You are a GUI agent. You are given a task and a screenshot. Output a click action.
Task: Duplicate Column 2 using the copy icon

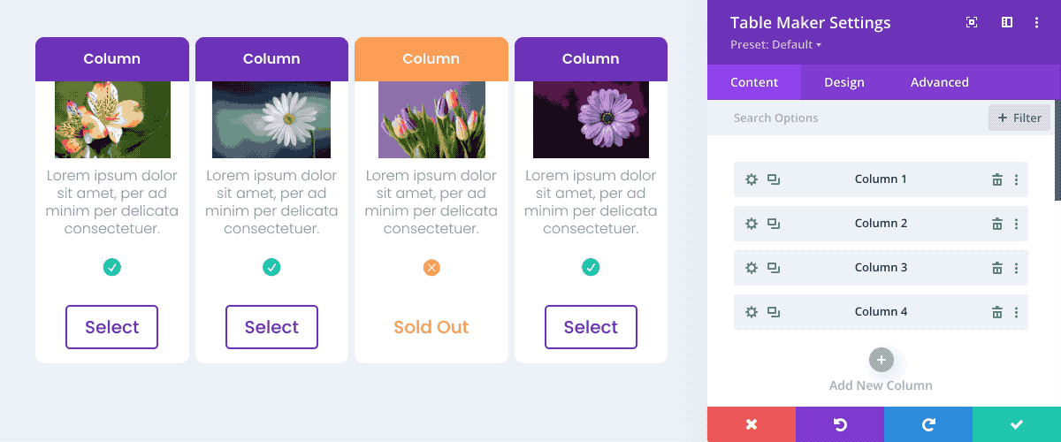click(x=774, y=224)
